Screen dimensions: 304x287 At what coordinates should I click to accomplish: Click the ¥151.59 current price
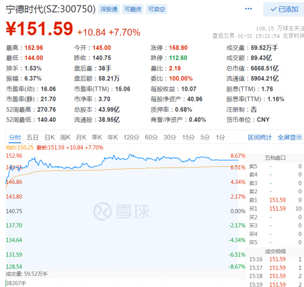point(40,29)
